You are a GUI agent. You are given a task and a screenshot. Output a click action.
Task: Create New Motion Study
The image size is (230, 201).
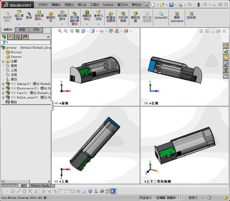pyautogui.click(x=111, y=17)
